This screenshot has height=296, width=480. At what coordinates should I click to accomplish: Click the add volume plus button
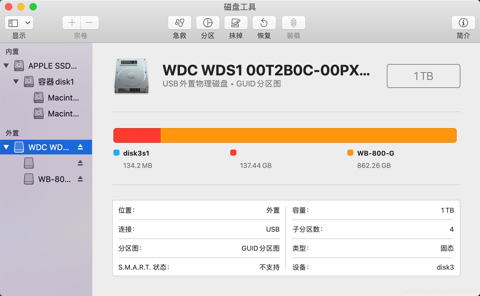72,23
